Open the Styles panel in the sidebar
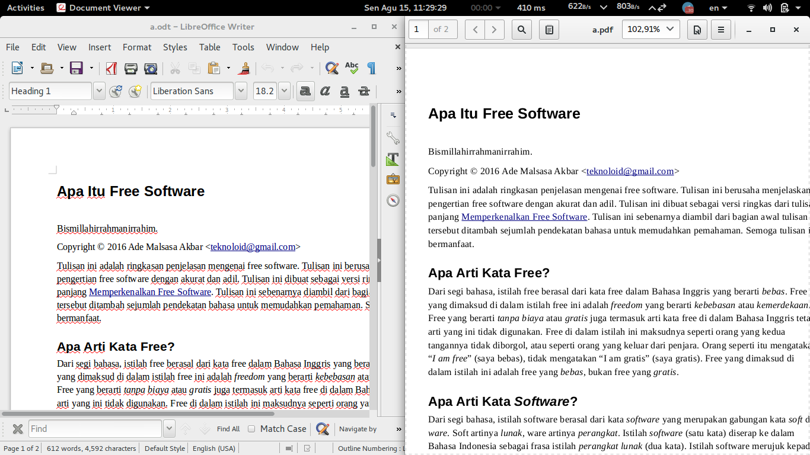810x455 pixels. [392, 159]
